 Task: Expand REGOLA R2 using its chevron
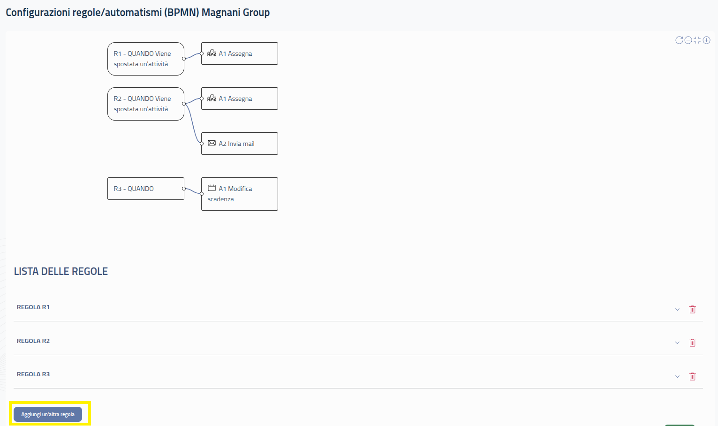pos(677,343)
